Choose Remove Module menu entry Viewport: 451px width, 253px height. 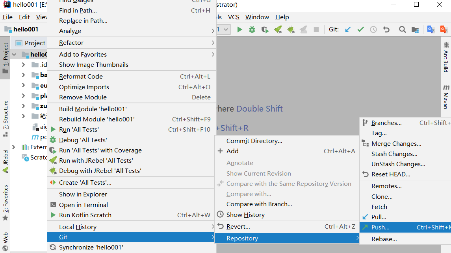[x=132, y=97]
